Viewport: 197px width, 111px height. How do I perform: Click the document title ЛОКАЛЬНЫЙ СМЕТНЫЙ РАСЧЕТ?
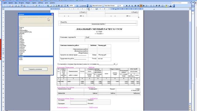[99, 29]
